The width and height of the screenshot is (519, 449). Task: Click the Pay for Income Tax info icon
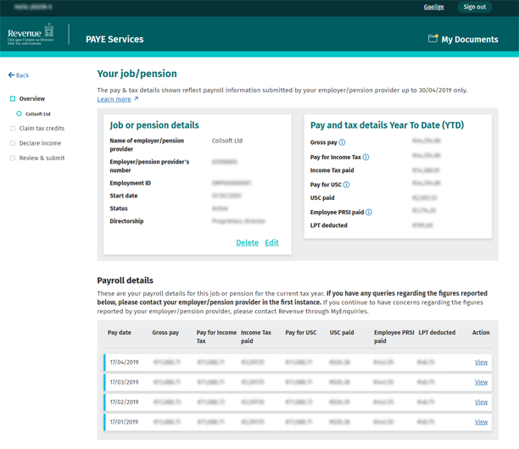pos(366,157)
